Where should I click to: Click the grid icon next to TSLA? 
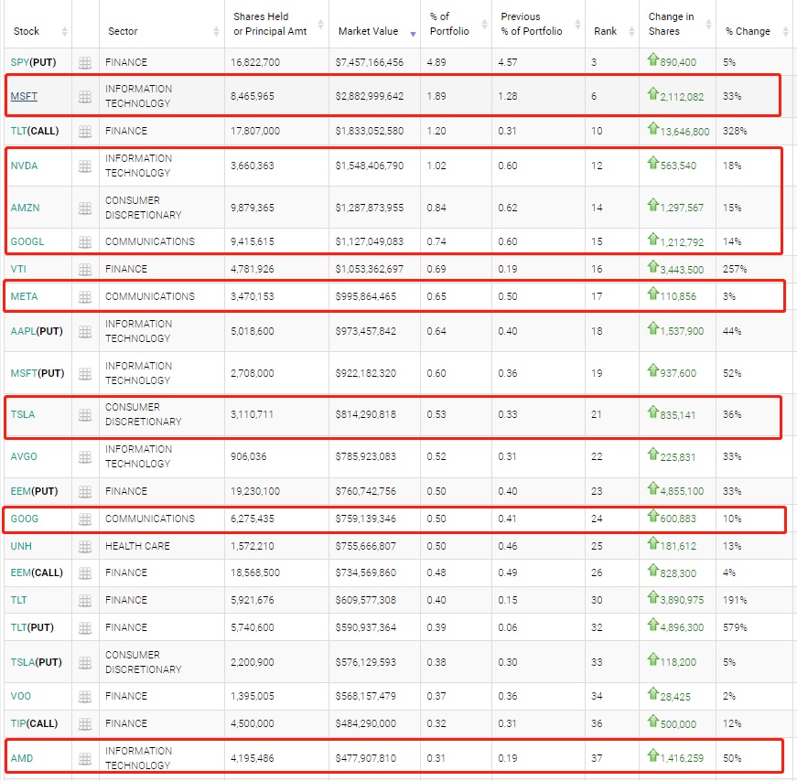(85, 415)
